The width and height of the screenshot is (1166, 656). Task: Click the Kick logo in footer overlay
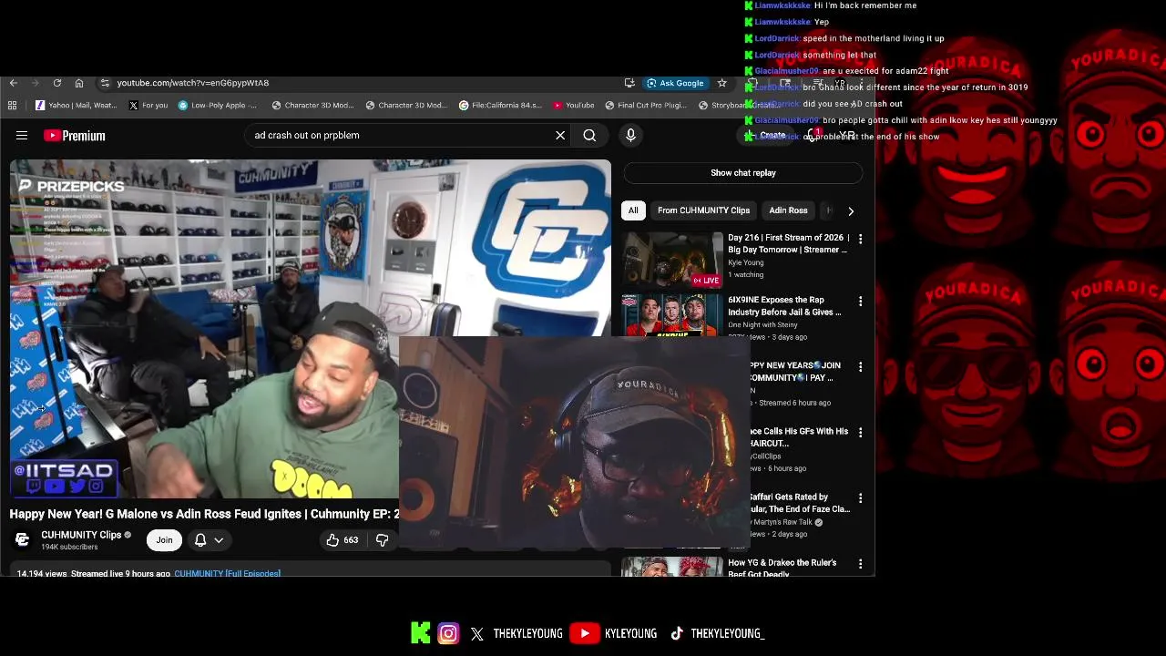tap(421, 633)
